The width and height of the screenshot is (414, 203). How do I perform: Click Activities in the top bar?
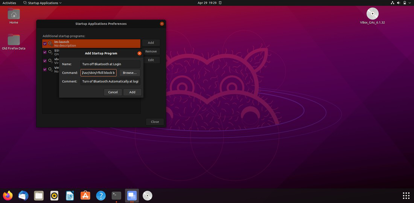coord(9,3)
